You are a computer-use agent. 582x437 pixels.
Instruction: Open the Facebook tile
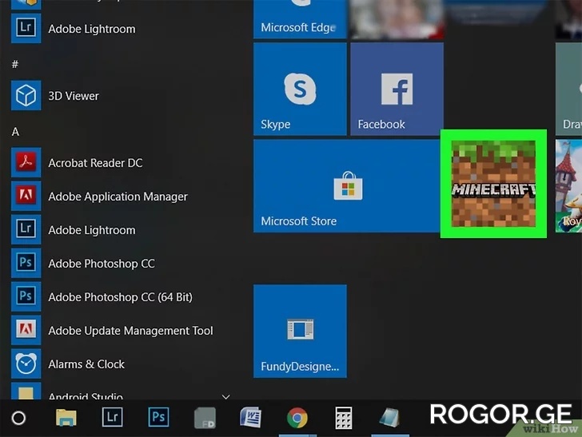click(397, 89)
